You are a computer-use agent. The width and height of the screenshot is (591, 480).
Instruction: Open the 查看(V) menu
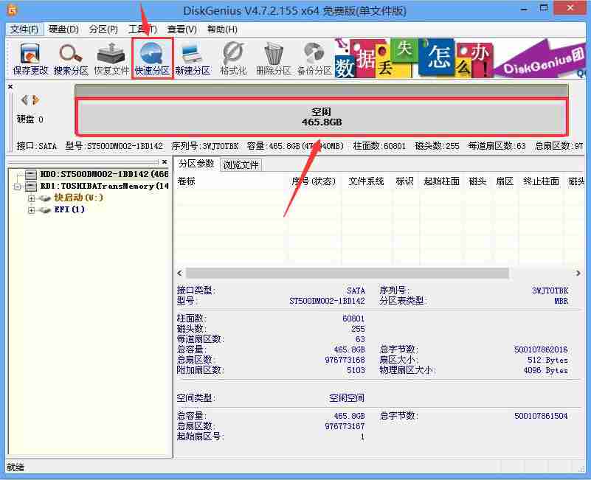tap(182, 29)
